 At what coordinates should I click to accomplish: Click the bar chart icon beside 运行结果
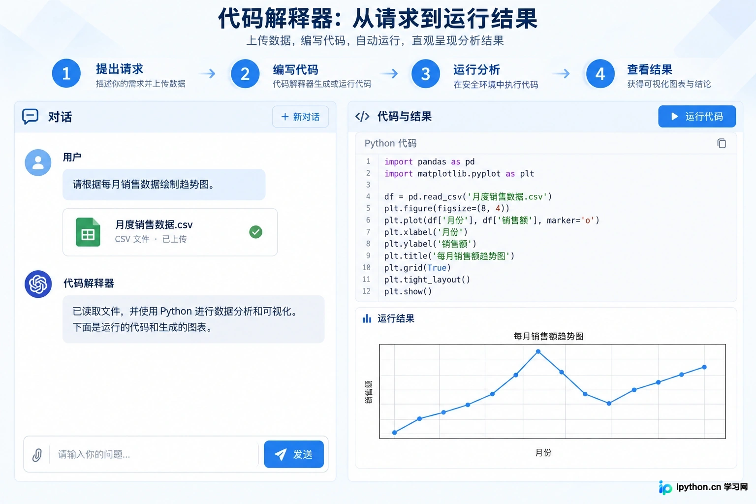(x=367, y=318)
